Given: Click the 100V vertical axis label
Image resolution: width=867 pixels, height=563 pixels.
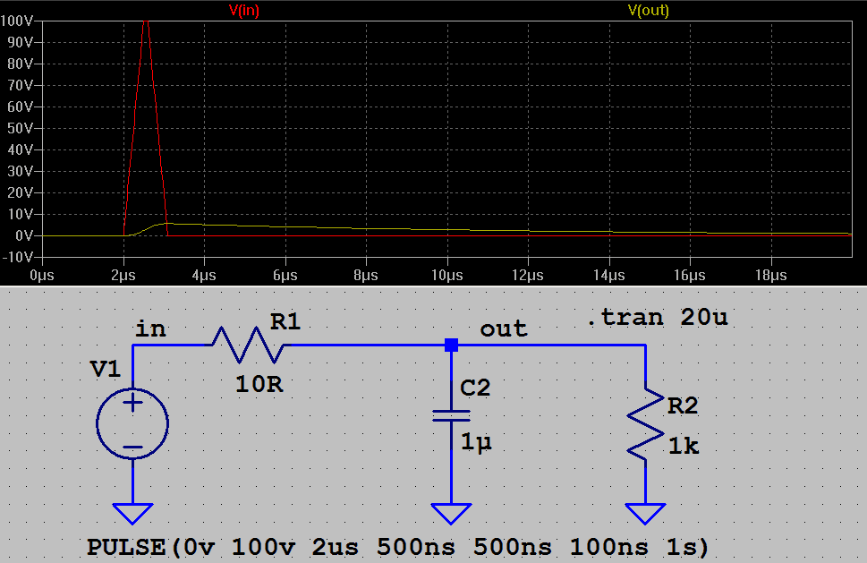Looking at the screenshot, I should tap(17, 21).
